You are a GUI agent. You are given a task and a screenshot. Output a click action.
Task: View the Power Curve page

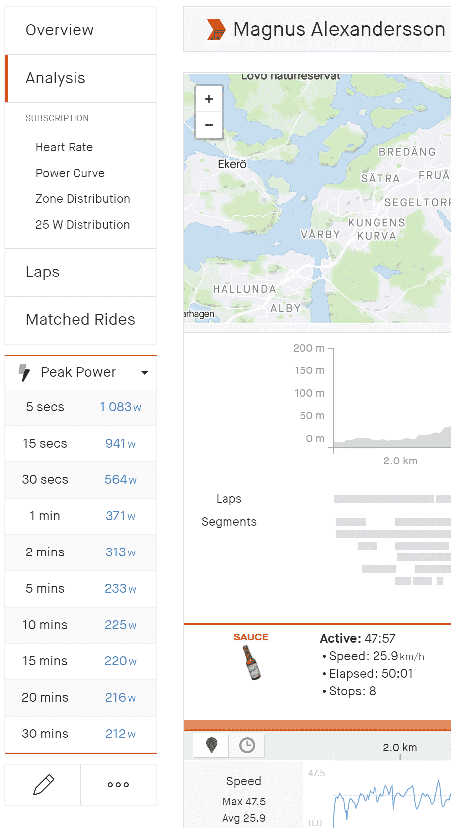click(x=70, y=173)
